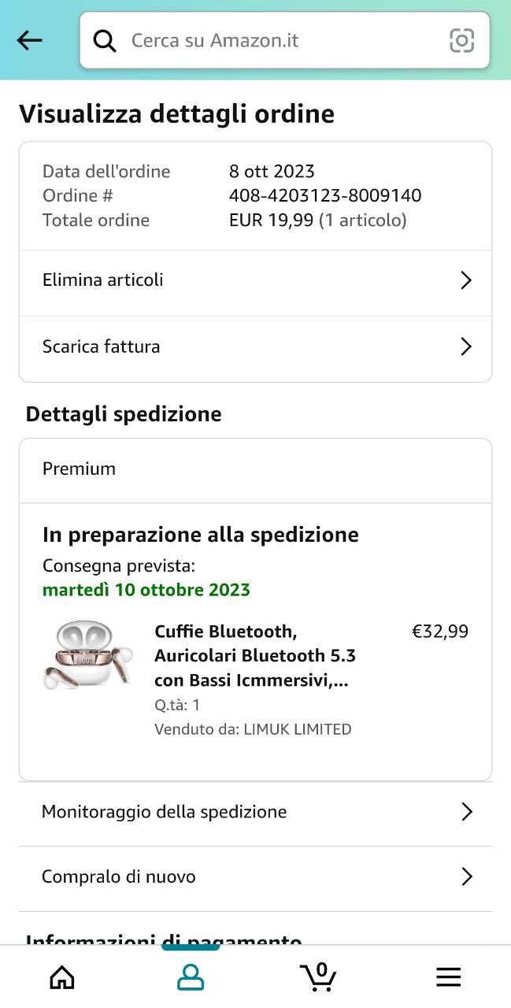Tap the order number 408-4203123-8009140
511x1008 pixels.
click(x=325, y=195)
